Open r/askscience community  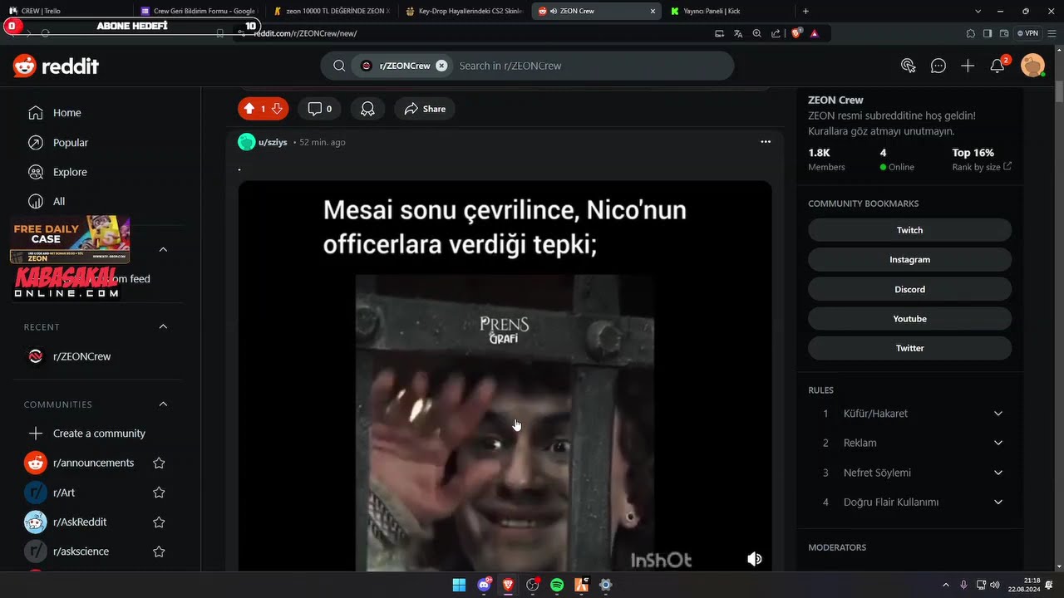pyautogui.click(x=81, y=551)
